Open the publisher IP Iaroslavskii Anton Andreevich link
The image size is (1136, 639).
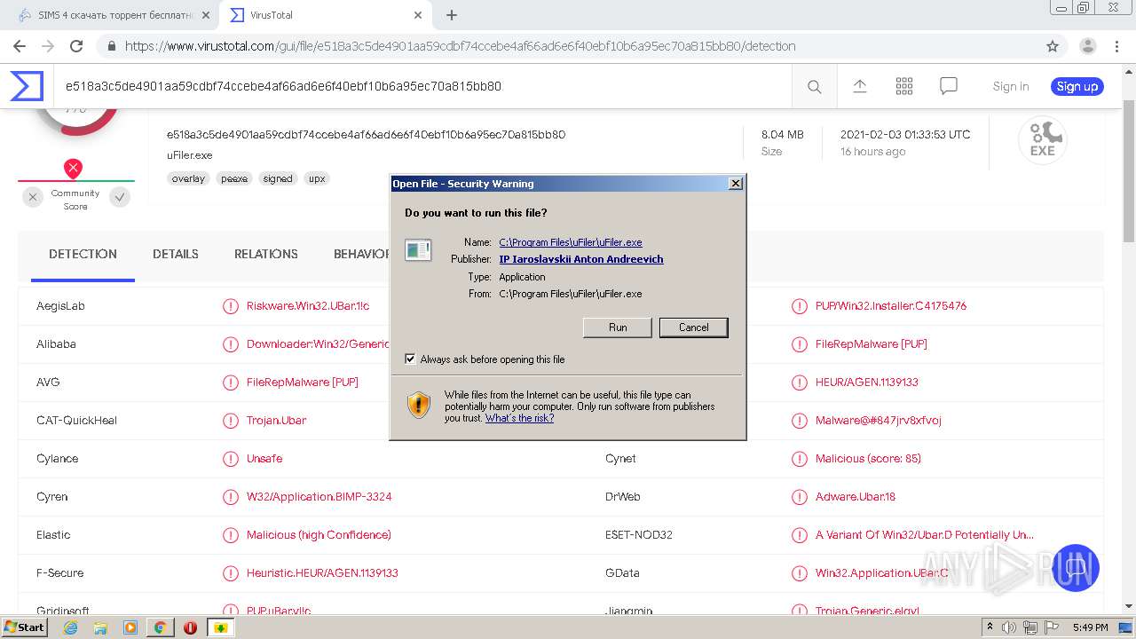(581, 259)
